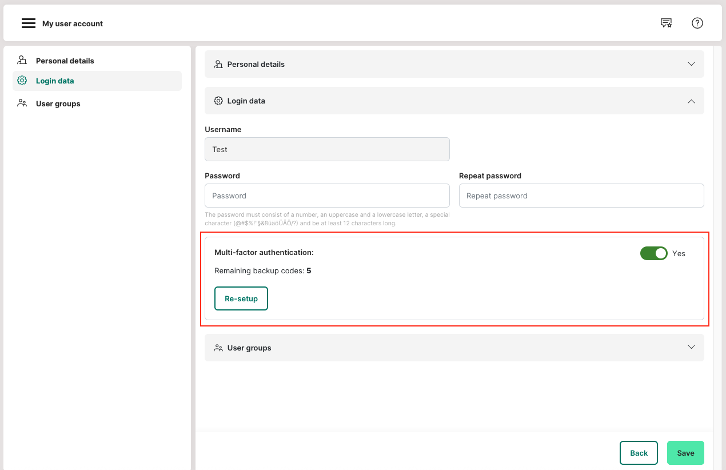This screenshot has width=726, height=470.
Task: Expand the User groups section chevron
Action: [691, 347]
